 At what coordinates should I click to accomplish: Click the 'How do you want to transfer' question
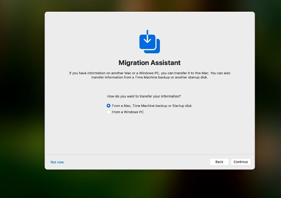pos(144,96)
